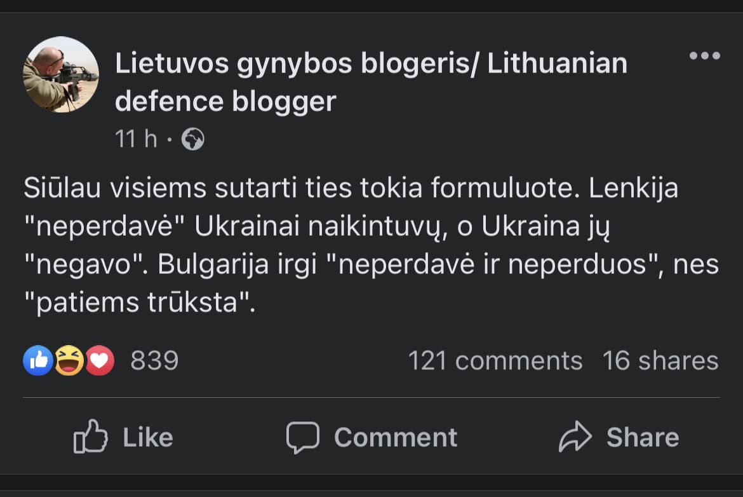Screen dimensions: 743x497
Task: Open the blogger's round profile picture
Action: click(x=61, y=74)
